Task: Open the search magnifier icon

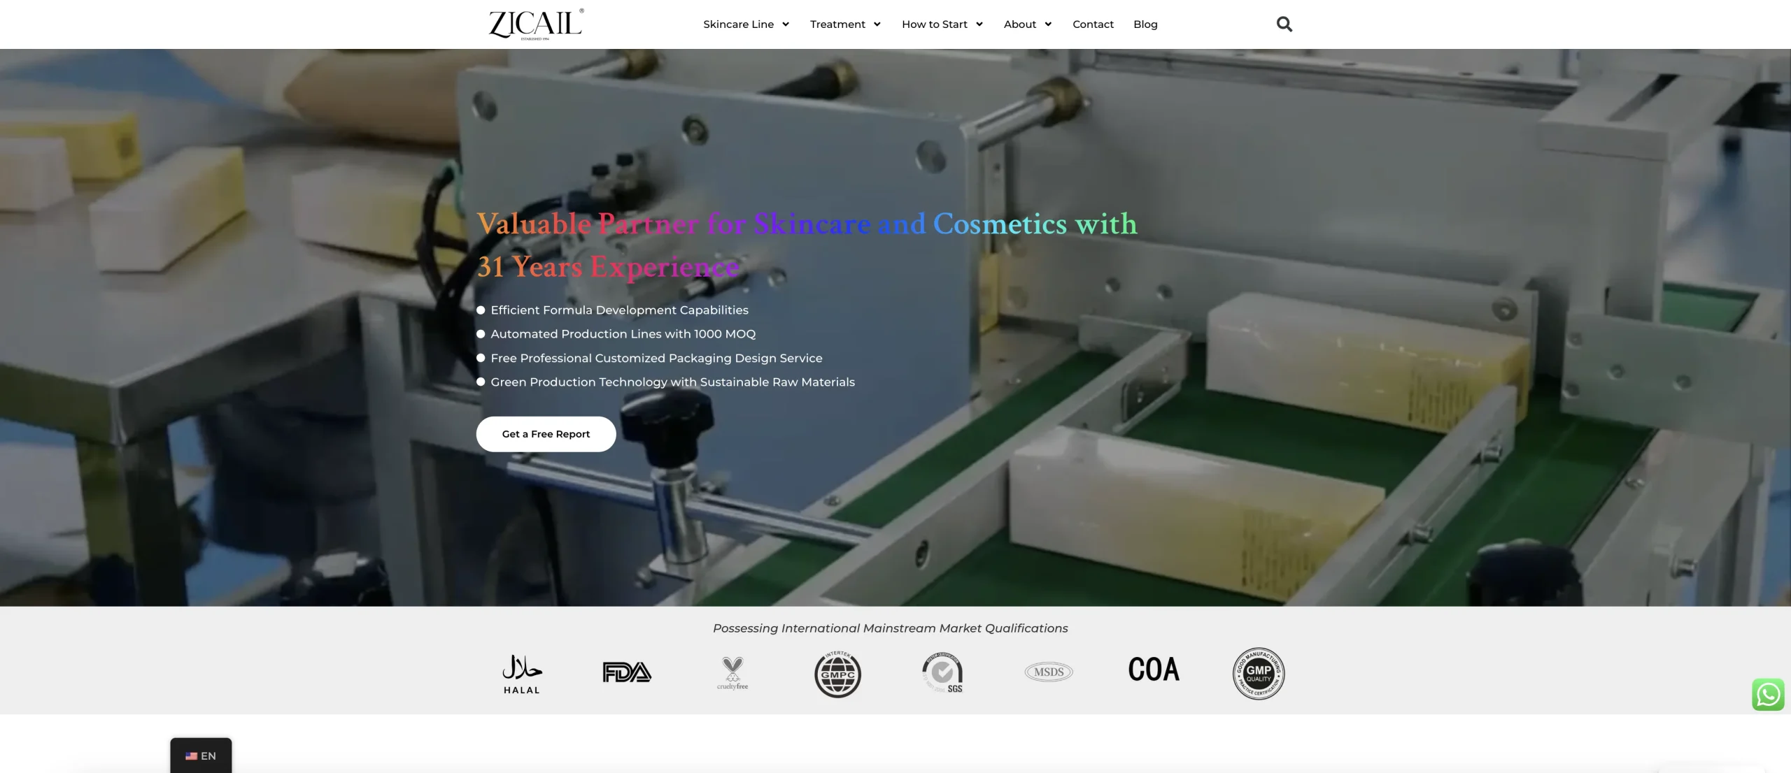Action: tap(1284, 24)
